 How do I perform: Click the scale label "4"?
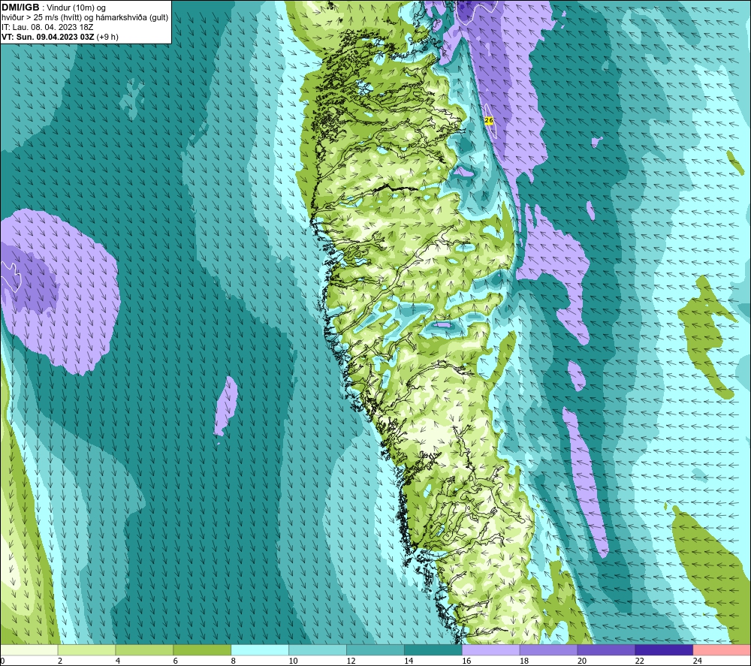[x=118, y=661]
